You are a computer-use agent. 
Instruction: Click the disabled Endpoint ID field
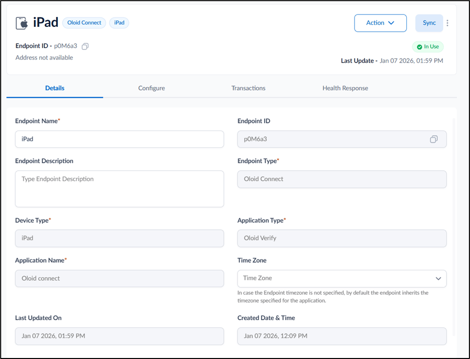click(x=342, y=139)
